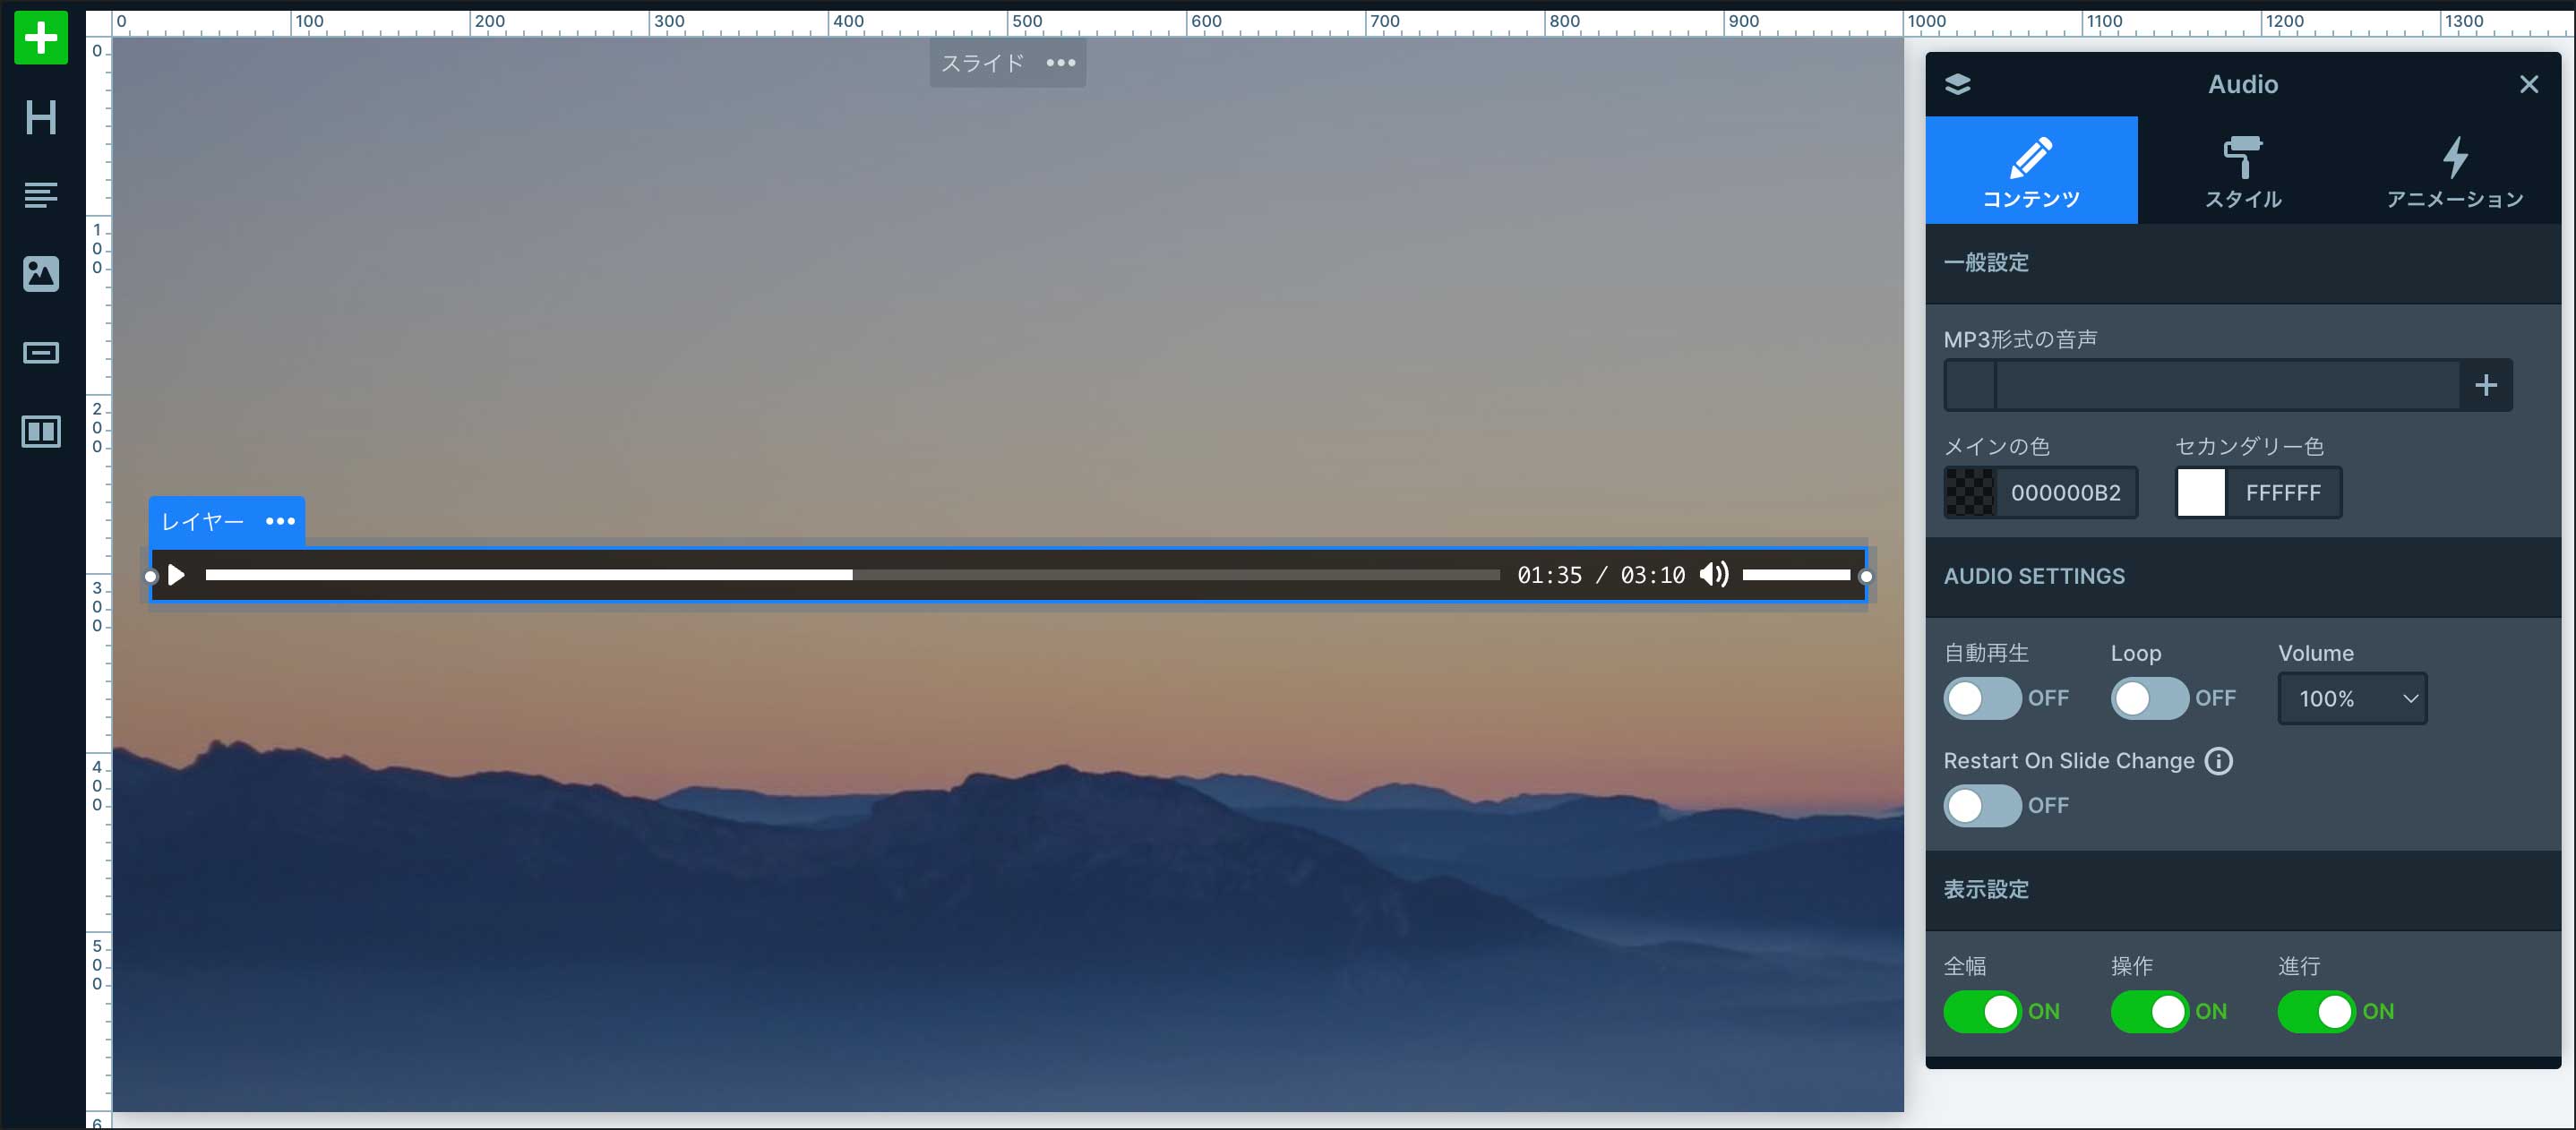Add a row columns layer
This screenshot has width=2576, height=1130.
tap(41, 432)
